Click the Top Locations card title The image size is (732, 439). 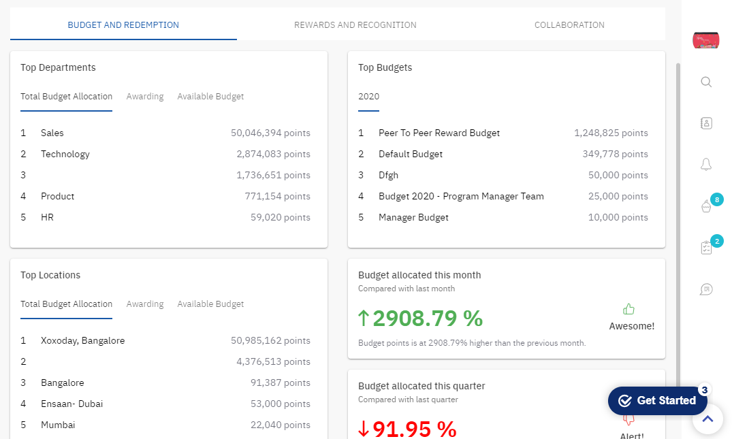coord(50,275)
